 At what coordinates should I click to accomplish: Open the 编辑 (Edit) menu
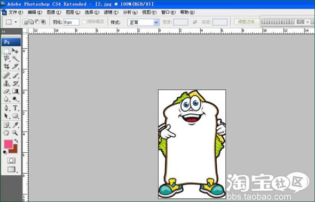pos(35,12)
